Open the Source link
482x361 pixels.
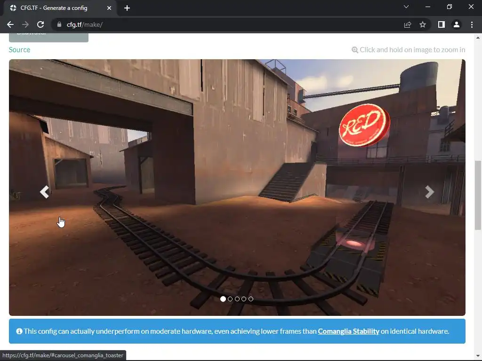(x=19, y=50)
